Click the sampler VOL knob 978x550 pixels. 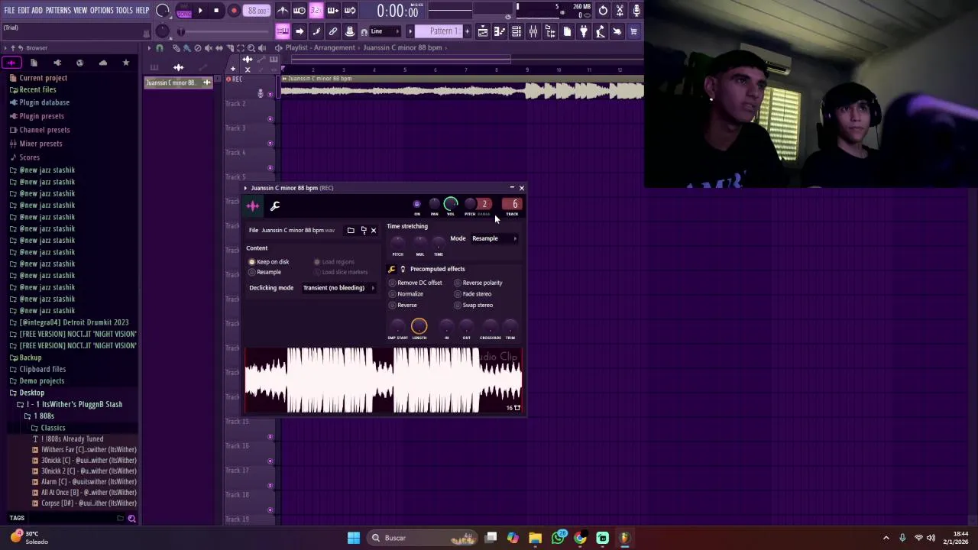pos(451,204)
